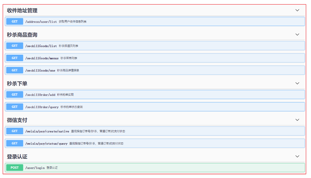Click the 登录认证 description beside /user/login

52,168
